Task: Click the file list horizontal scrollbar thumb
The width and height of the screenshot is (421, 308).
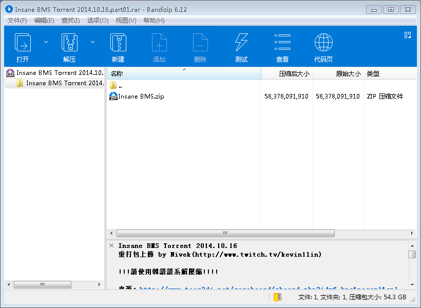Action: point(225,233)
